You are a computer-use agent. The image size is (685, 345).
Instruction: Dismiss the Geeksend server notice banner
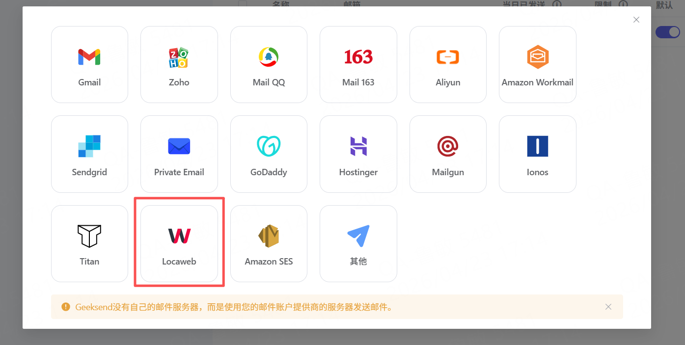tap(608, 307)
